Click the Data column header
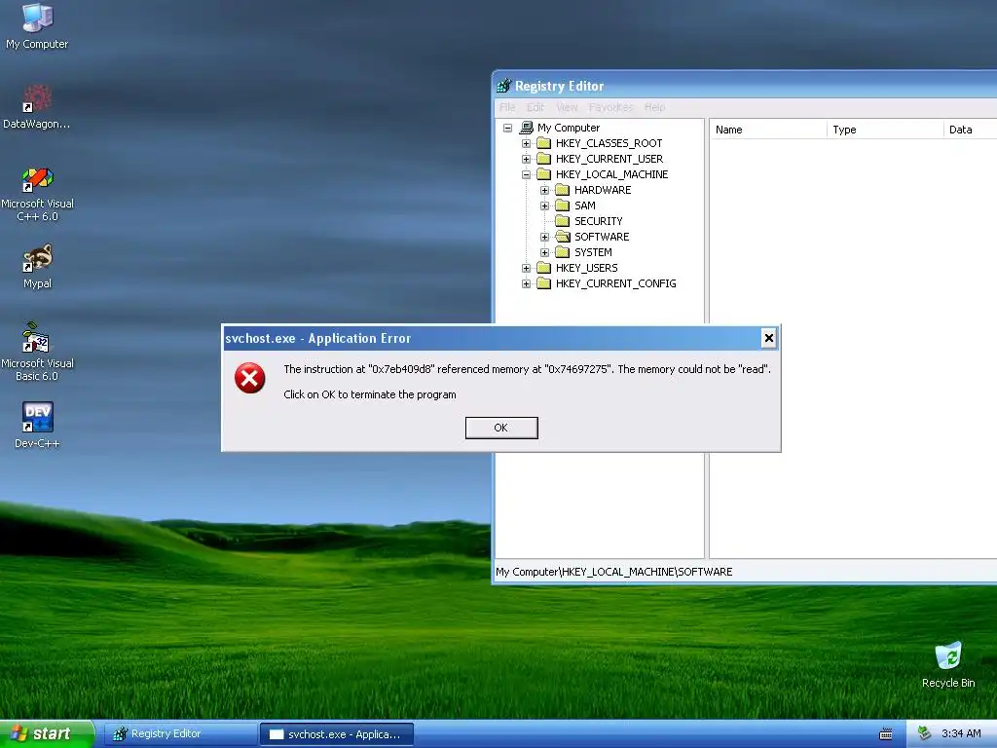Image resolution: width=997 pixels, height=748 pixels. tap(969, 130)
